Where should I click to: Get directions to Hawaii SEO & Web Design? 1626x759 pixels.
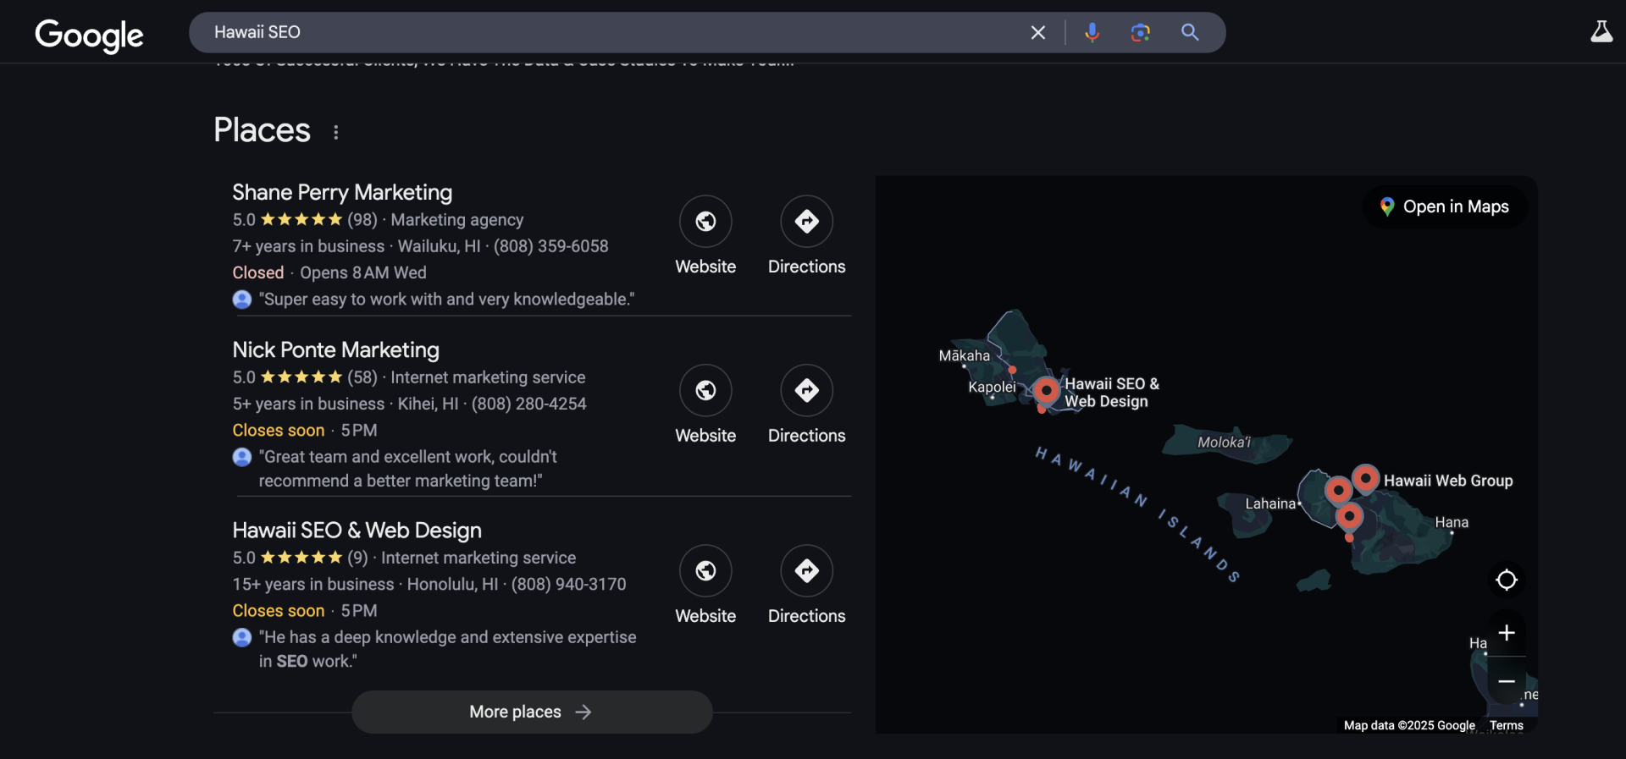[x=806, y=570]
